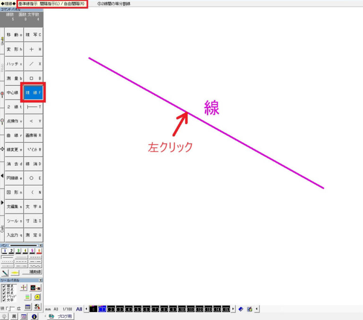
Task: Select pen color 6 red swatch
Action: 39,251
